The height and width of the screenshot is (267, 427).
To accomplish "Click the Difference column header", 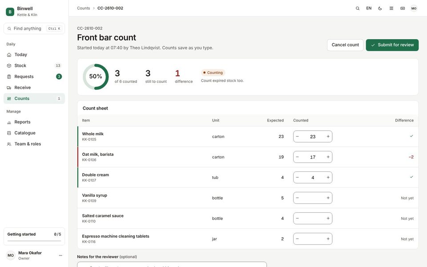I will pyautogui.click(x=404, y=120).
